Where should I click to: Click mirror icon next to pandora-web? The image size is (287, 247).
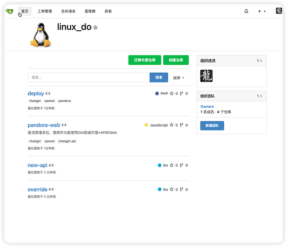click(x=64, y=125)
